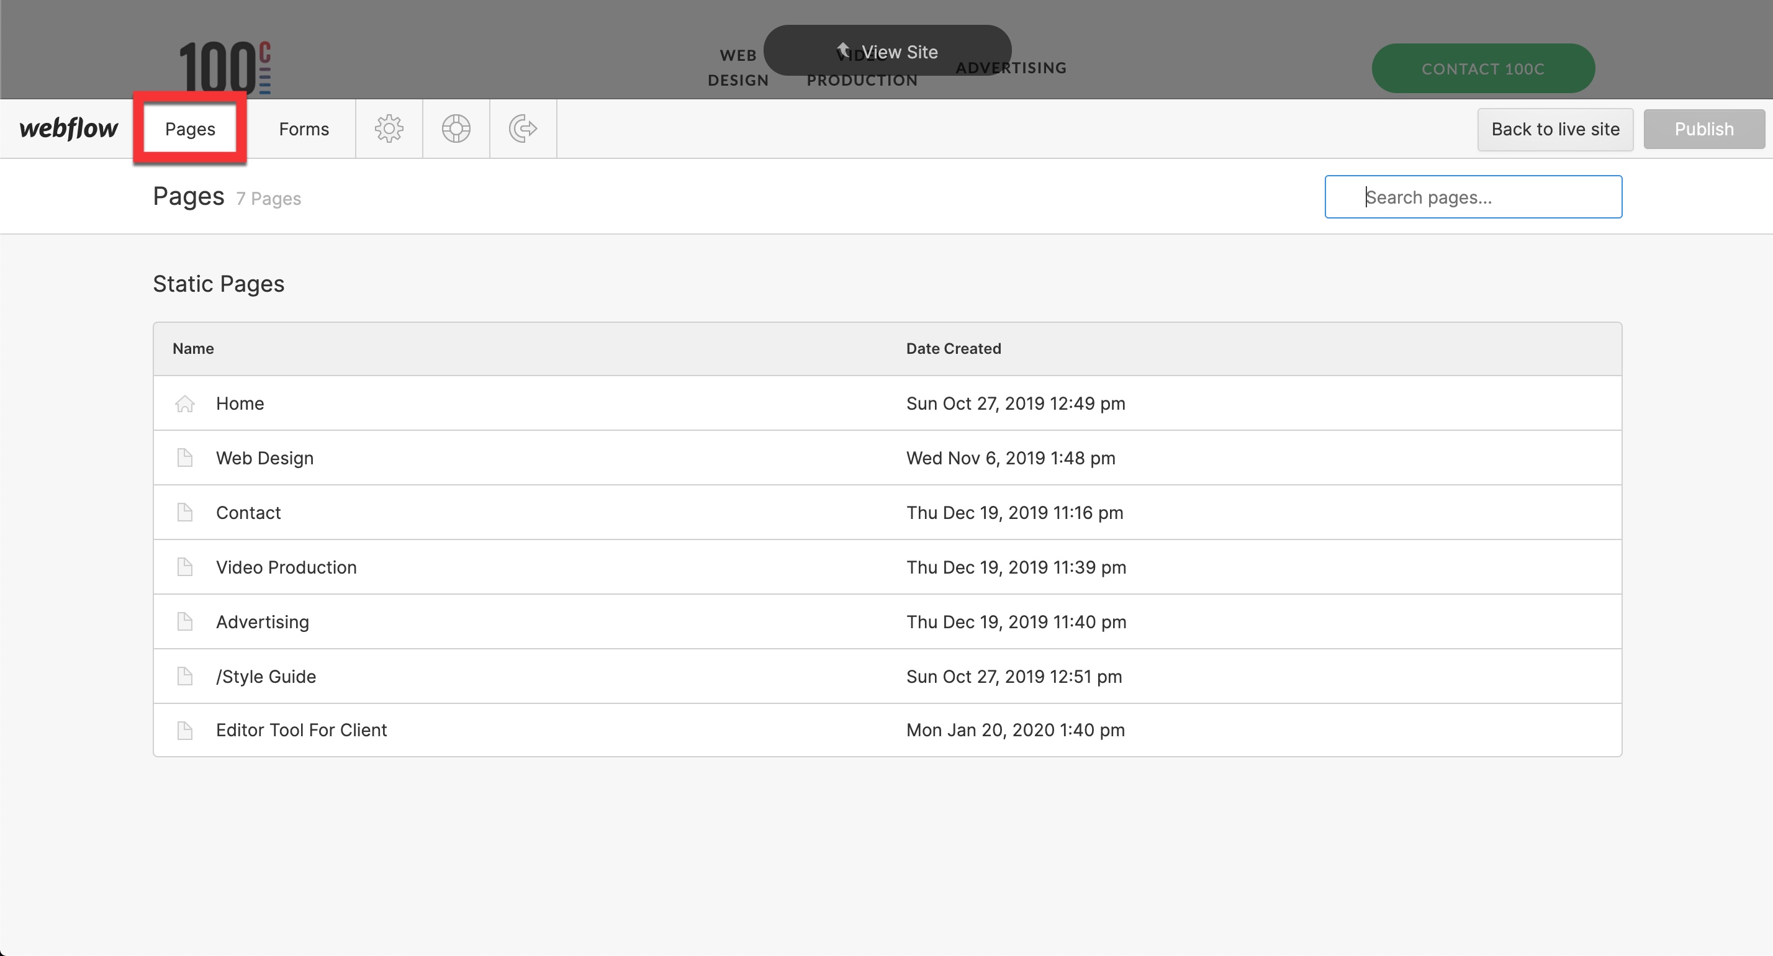Open the /Style Guide page row
Viewport: 1773px width, 956px height.
tap(887, 676)
